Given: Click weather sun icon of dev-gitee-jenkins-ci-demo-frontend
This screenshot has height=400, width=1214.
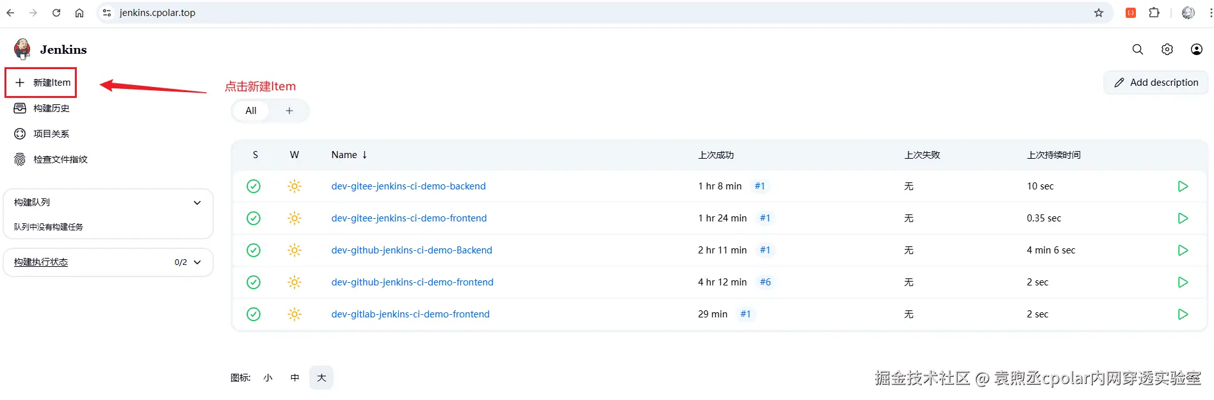Looking at the screenshot, I should (295, 218).
